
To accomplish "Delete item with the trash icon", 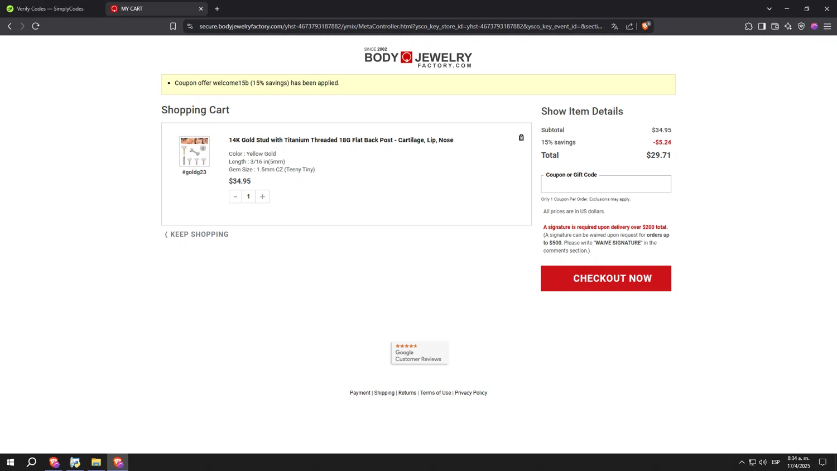I will pyautogui.click(x=521, y=138).
